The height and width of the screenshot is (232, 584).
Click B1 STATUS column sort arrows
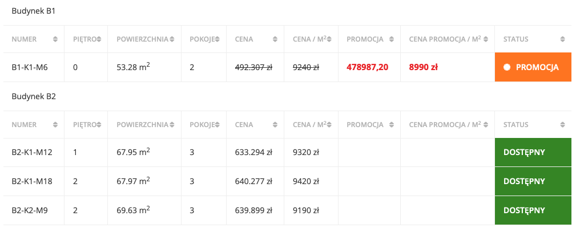[562, 39]
